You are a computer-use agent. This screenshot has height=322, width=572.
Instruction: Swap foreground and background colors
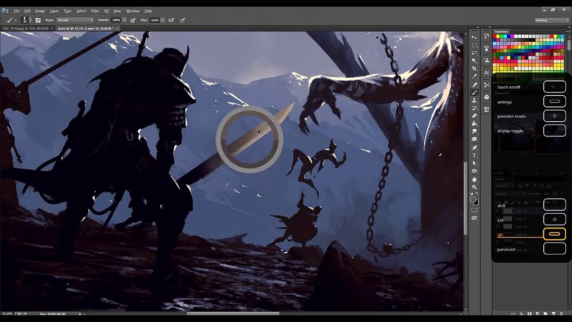[x=477, y=193]
